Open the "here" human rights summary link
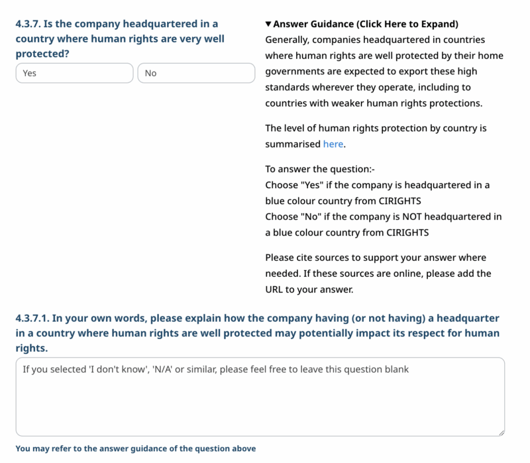Screen dimensions: 530x463 (x=333, y=144)
